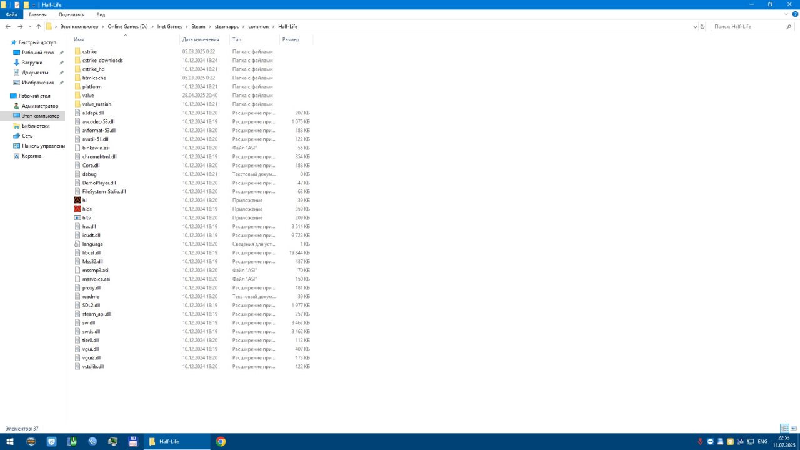Select the binkawin.asi file icon
This screenshot has height=450, width=800.
[77, 147]
